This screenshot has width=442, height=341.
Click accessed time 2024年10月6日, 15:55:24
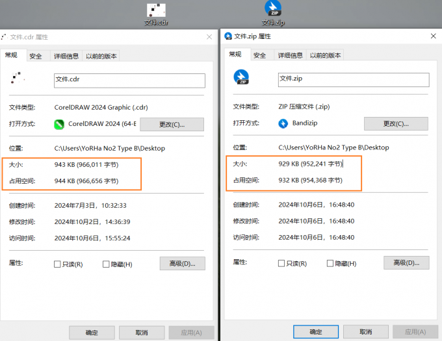[92, 238]
